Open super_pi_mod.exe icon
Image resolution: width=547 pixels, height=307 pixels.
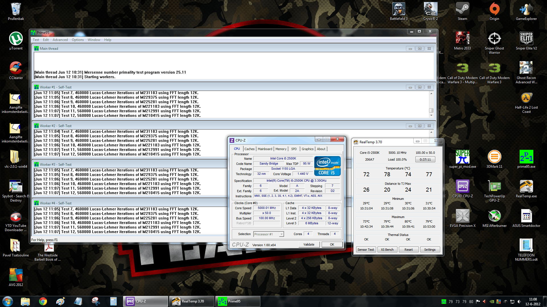pos(462,159)
